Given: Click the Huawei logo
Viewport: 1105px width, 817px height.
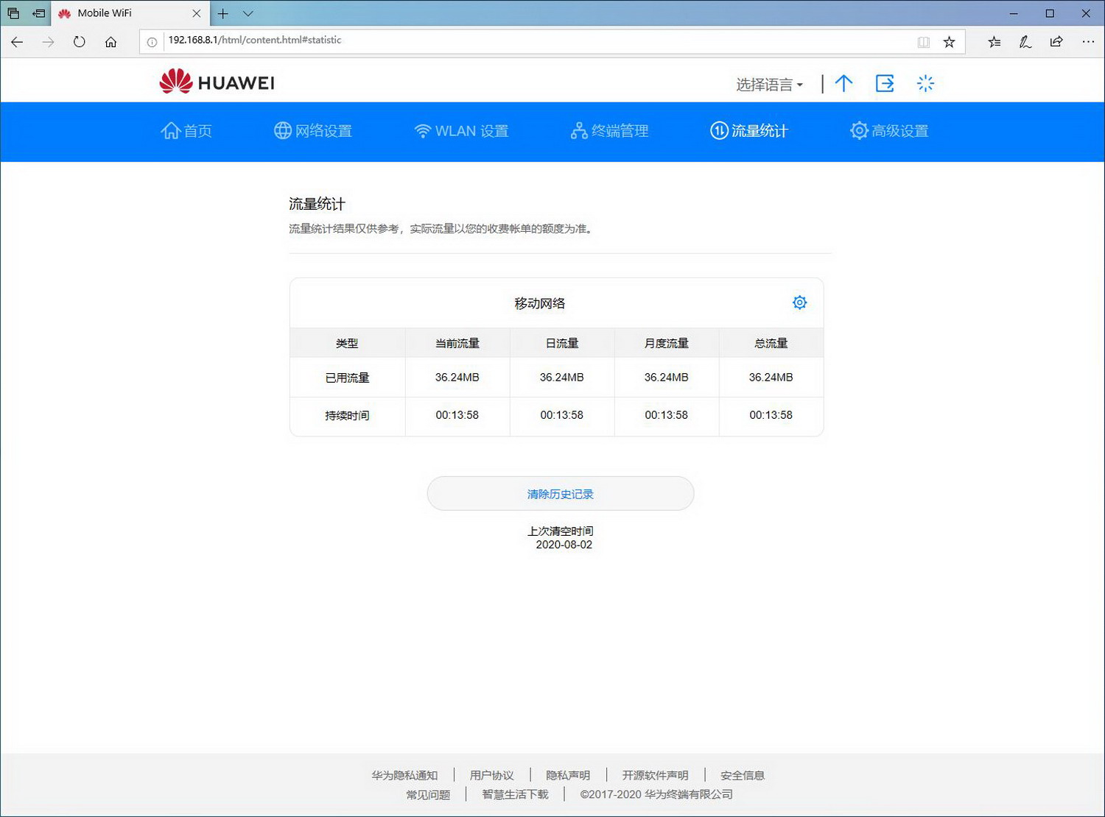Looking at the screenshot, I should (215, 81).
